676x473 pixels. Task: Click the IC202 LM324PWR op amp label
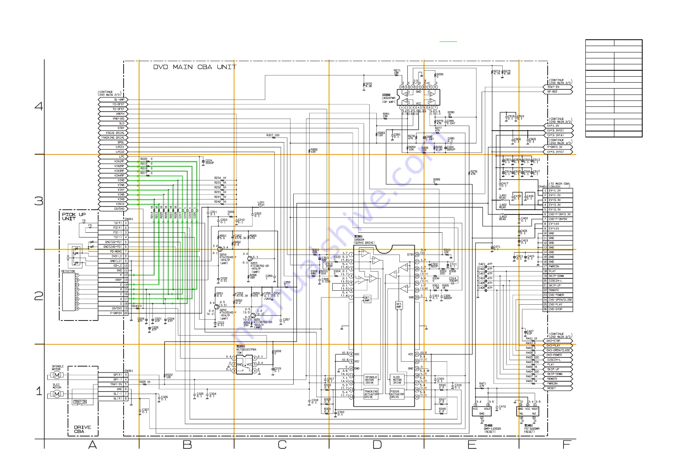click(x=389, y=98)
